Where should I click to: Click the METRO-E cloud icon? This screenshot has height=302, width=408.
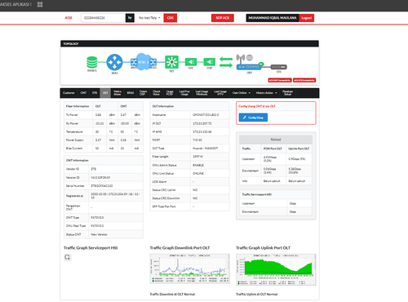click(143, 62)
